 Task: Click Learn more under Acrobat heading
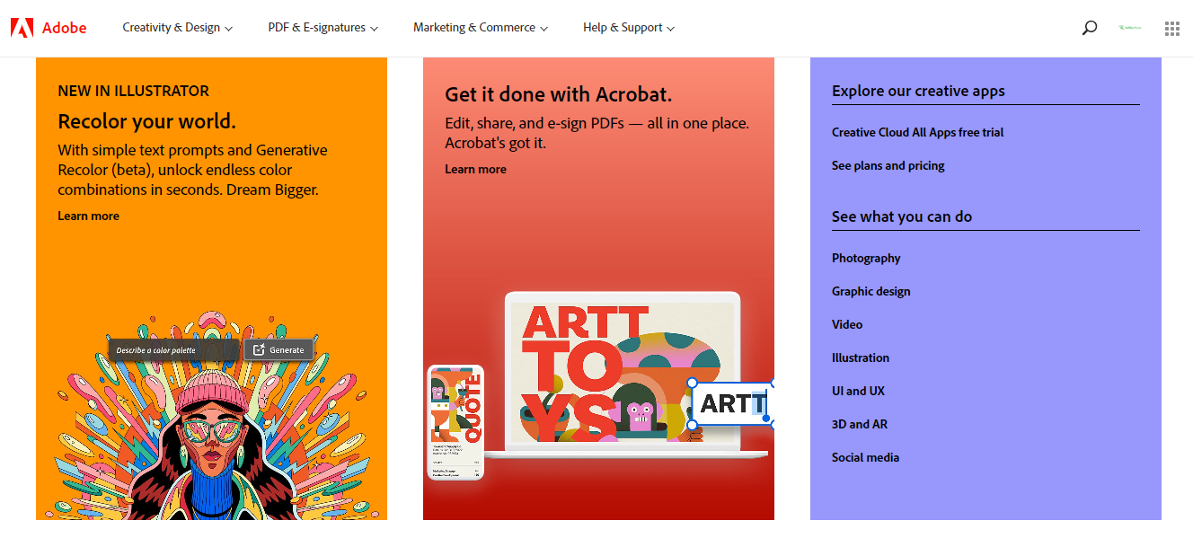tap(475, 169)
